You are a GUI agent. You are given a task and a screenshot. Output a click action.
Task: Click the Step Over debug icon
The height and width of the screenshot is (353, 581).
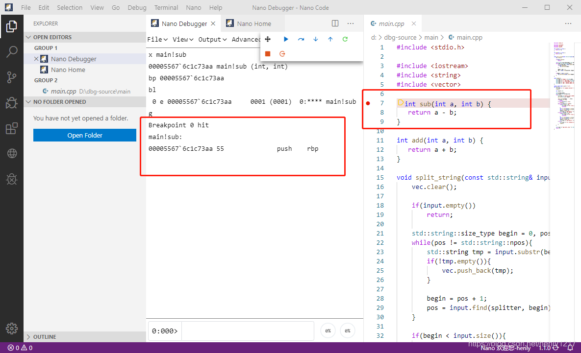pyautogui.click(x=301, y=39)
